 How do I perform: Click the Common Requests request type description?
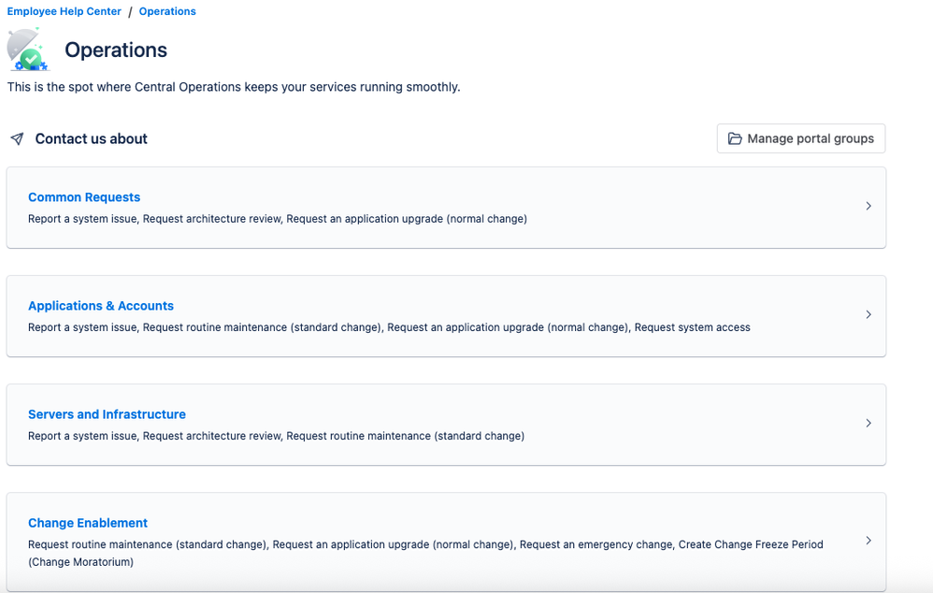pyautogui.click(x=278, y=219)
